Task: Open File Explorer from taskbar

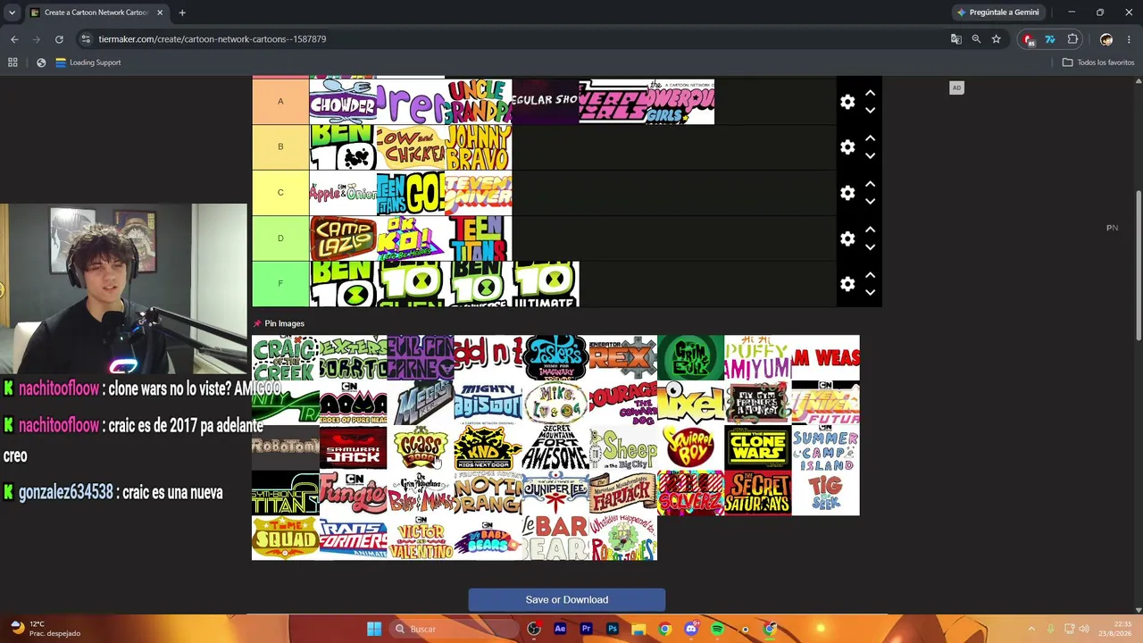Action: click(638, 629)
